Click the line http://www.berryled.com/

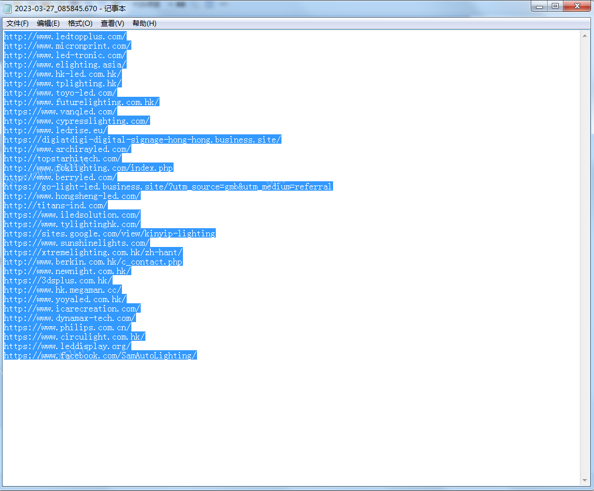(x=60, y=177)
